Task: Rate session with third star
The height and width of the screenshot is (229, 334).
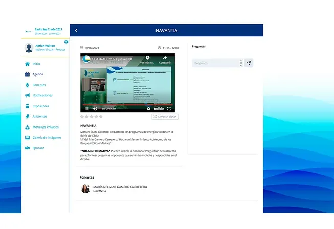Action: [92, 117]
